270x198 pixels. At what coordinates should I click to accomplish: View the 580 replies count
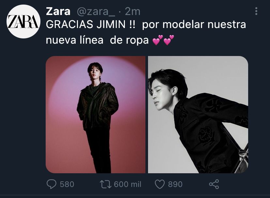(x=67, y=184)
